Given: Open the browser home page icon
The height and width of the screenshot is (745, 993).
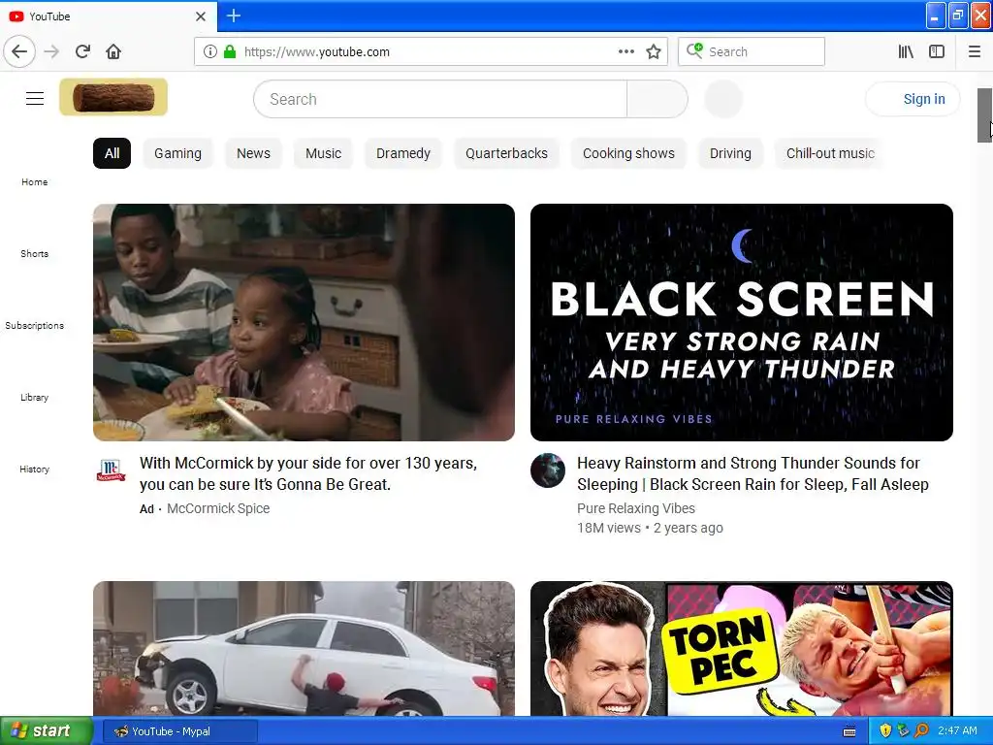Looking at the screenshot, I should (x=113, y=51).
